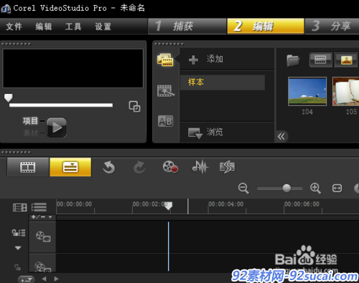This screenshot has height=283, width=359.
Task: Click the timeline zoom slider knob
Action: [x=286, y=188]
